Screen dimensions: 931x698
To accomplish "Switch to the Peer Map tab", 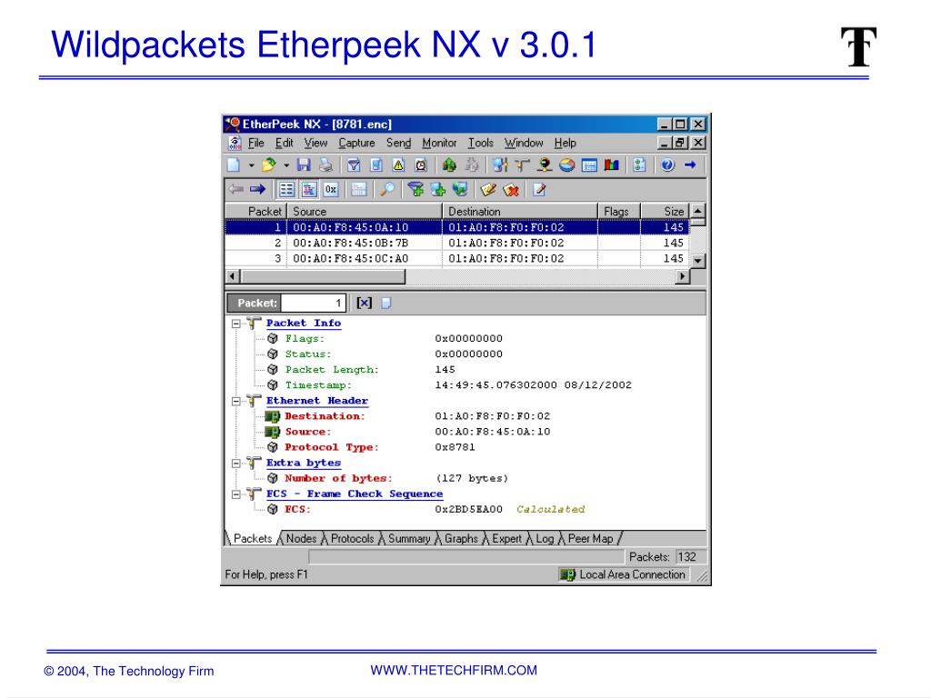I will click(x=590, y=538).
